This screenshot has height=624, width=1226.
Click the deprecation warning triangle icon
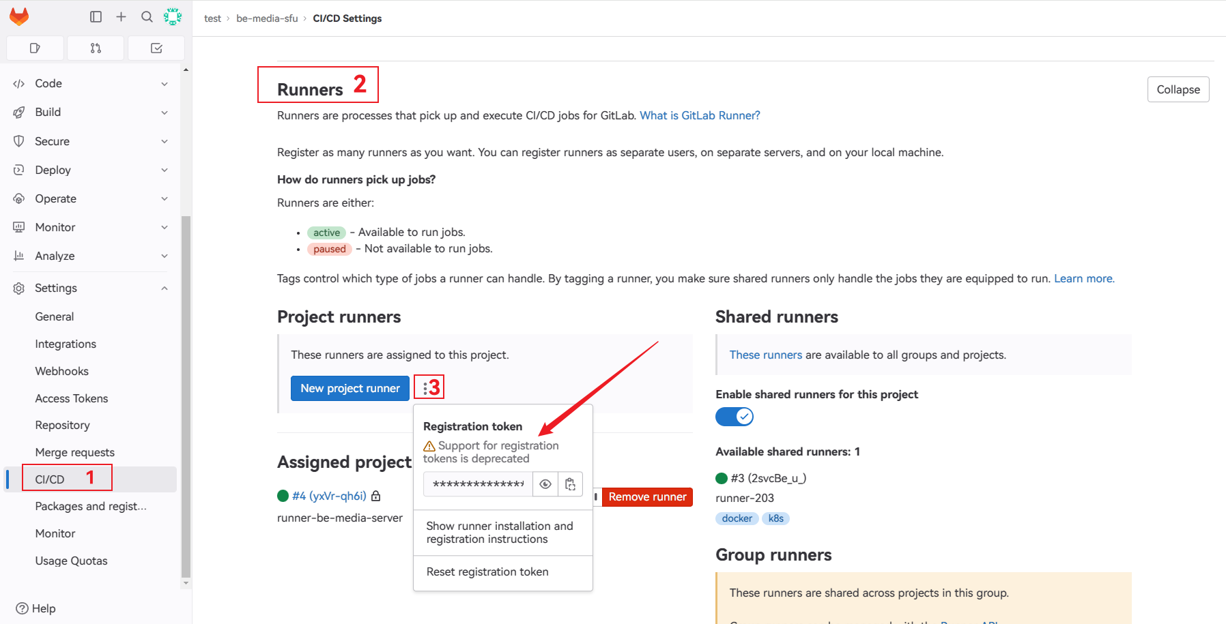[429, 446]
